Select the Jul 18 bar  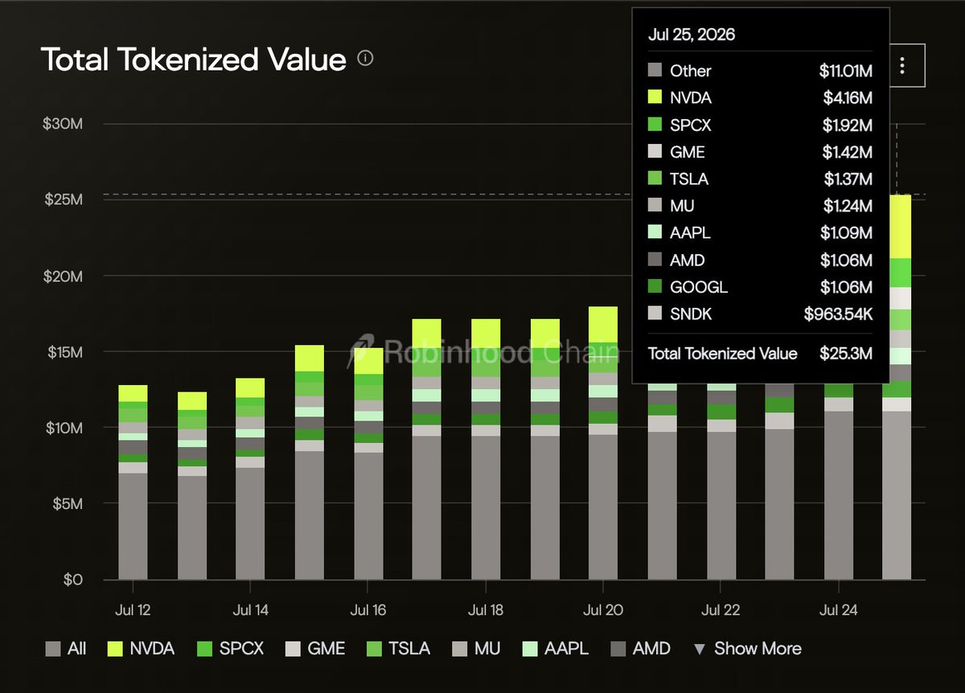(486, 449)
